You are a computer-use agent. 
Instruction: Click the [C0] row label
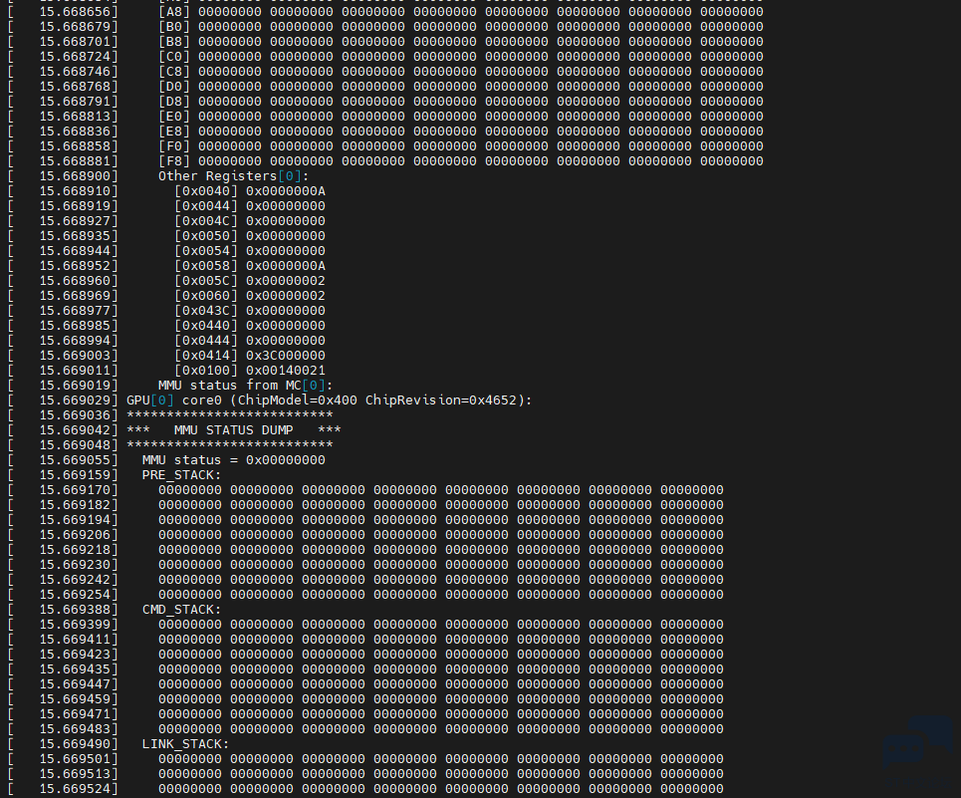[x=174, y=57]
